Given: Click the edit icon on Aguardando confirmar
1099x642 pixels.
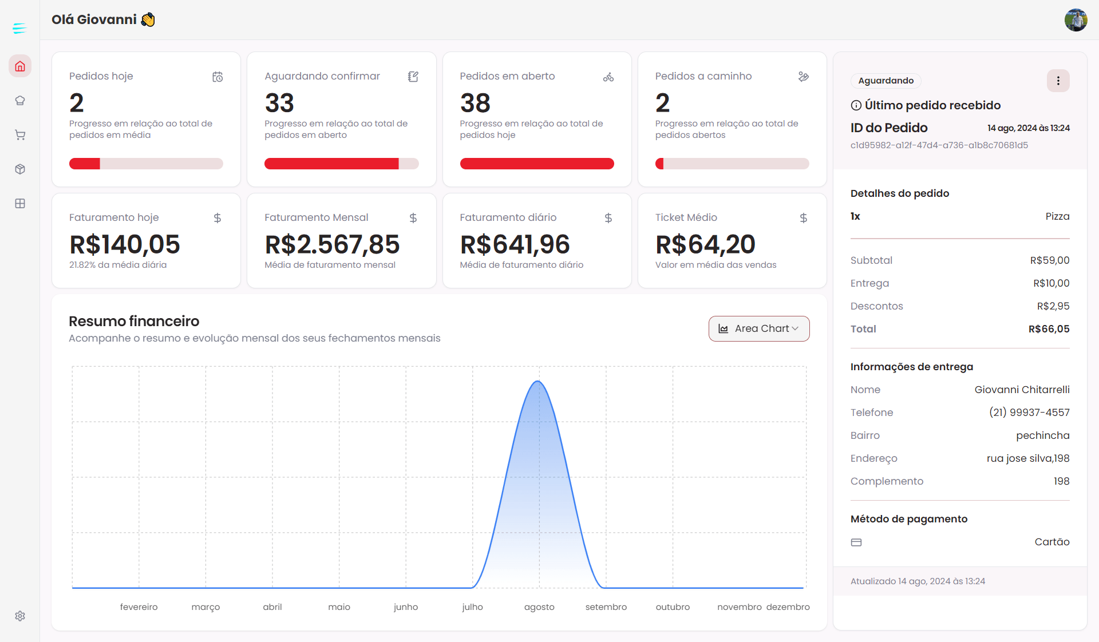Looking at the screenshot, I should pyautogui.click(x=413, y=77).
